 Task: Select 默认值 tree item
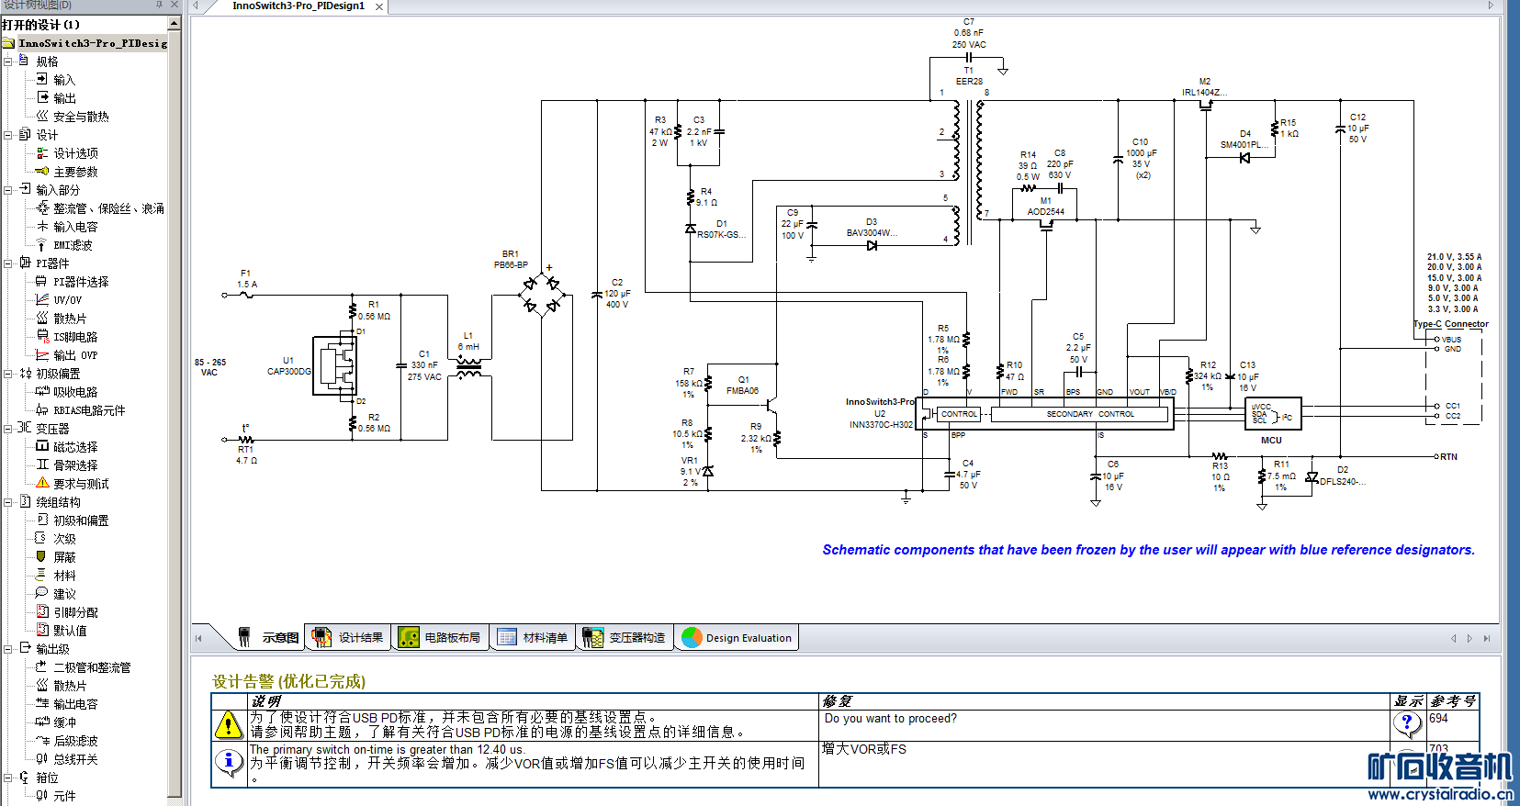[70, 631]
